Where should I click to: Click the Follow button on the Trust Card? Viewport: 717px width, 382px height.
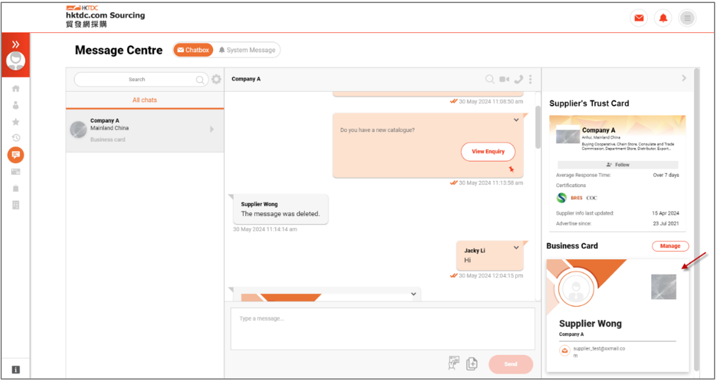click(x=618, y=164)
